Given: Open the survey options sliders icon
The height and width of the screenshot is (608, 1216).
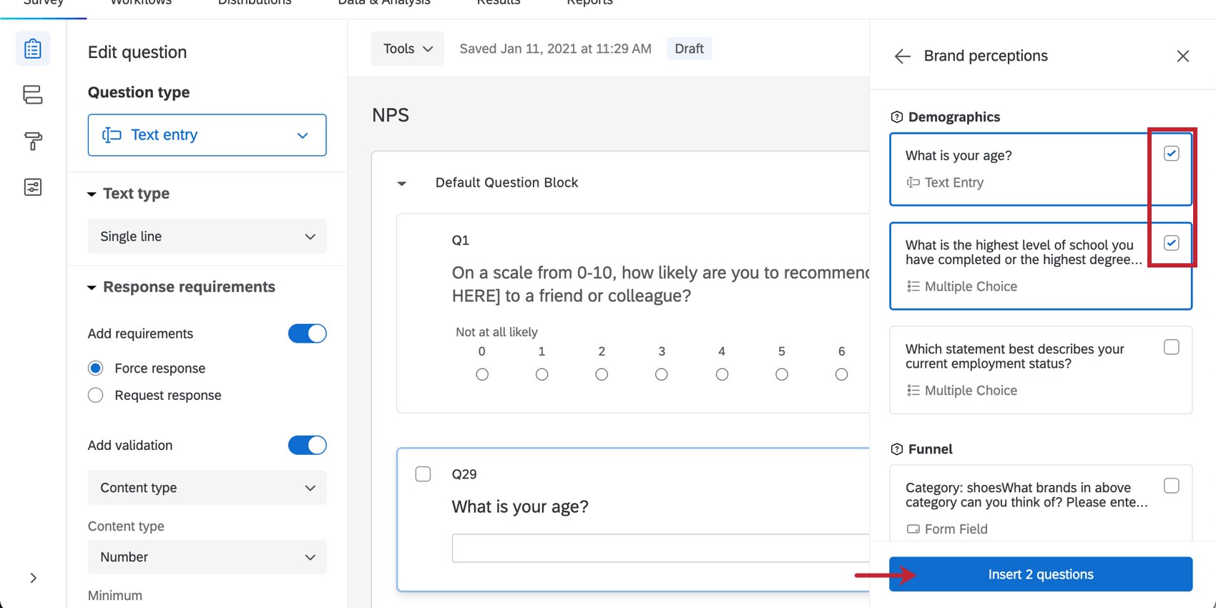Looking at the screenshot, I should click(33, 187).
